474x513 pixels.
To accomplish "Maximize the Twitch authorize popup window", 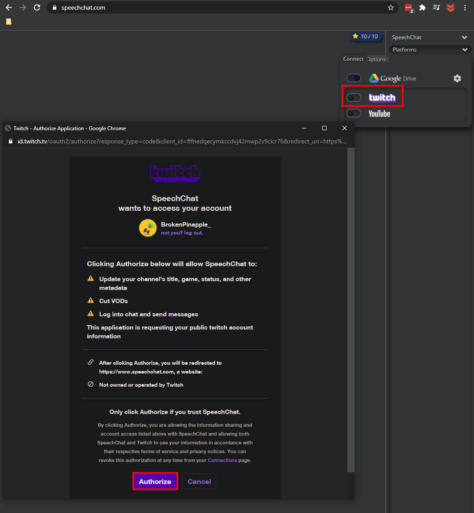I will click(x=324, y=128).
